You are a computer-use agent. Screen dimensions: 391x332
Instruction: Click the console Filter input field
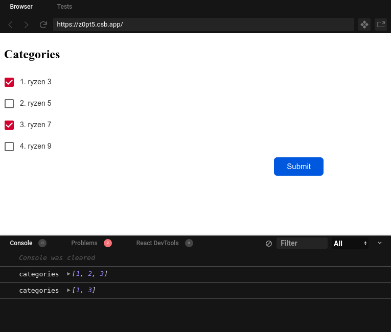[302, 243]
